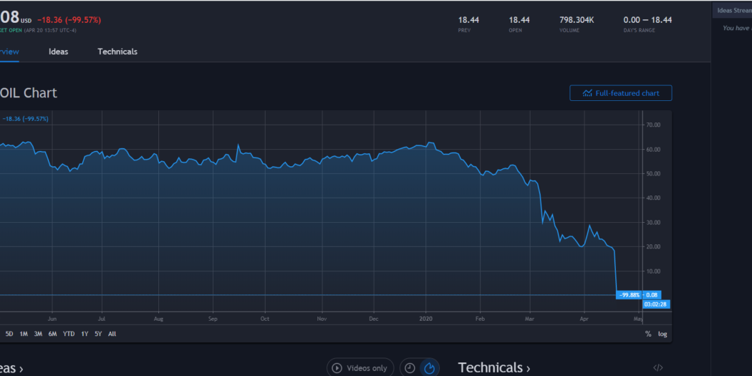752x376 pixels.
Task: Show 5Y chart range
Action: (98, 334)
